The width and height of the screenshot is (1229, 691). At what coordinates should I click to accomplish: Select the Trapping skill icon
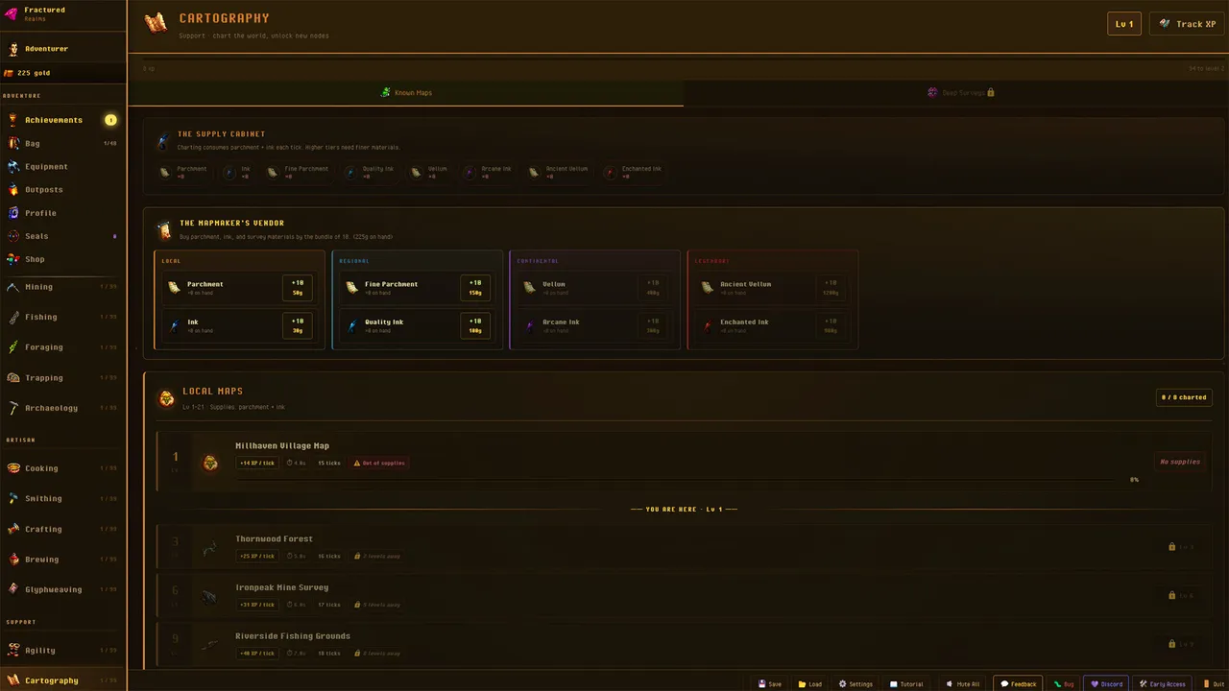click(x=13, y=377)
